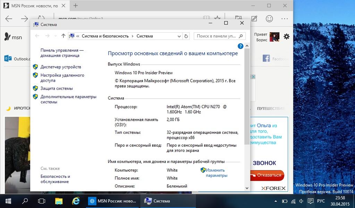Screen dimensions: 355x208
Task: Open Безопасность и обслуживание link
Action: (55, 179)
